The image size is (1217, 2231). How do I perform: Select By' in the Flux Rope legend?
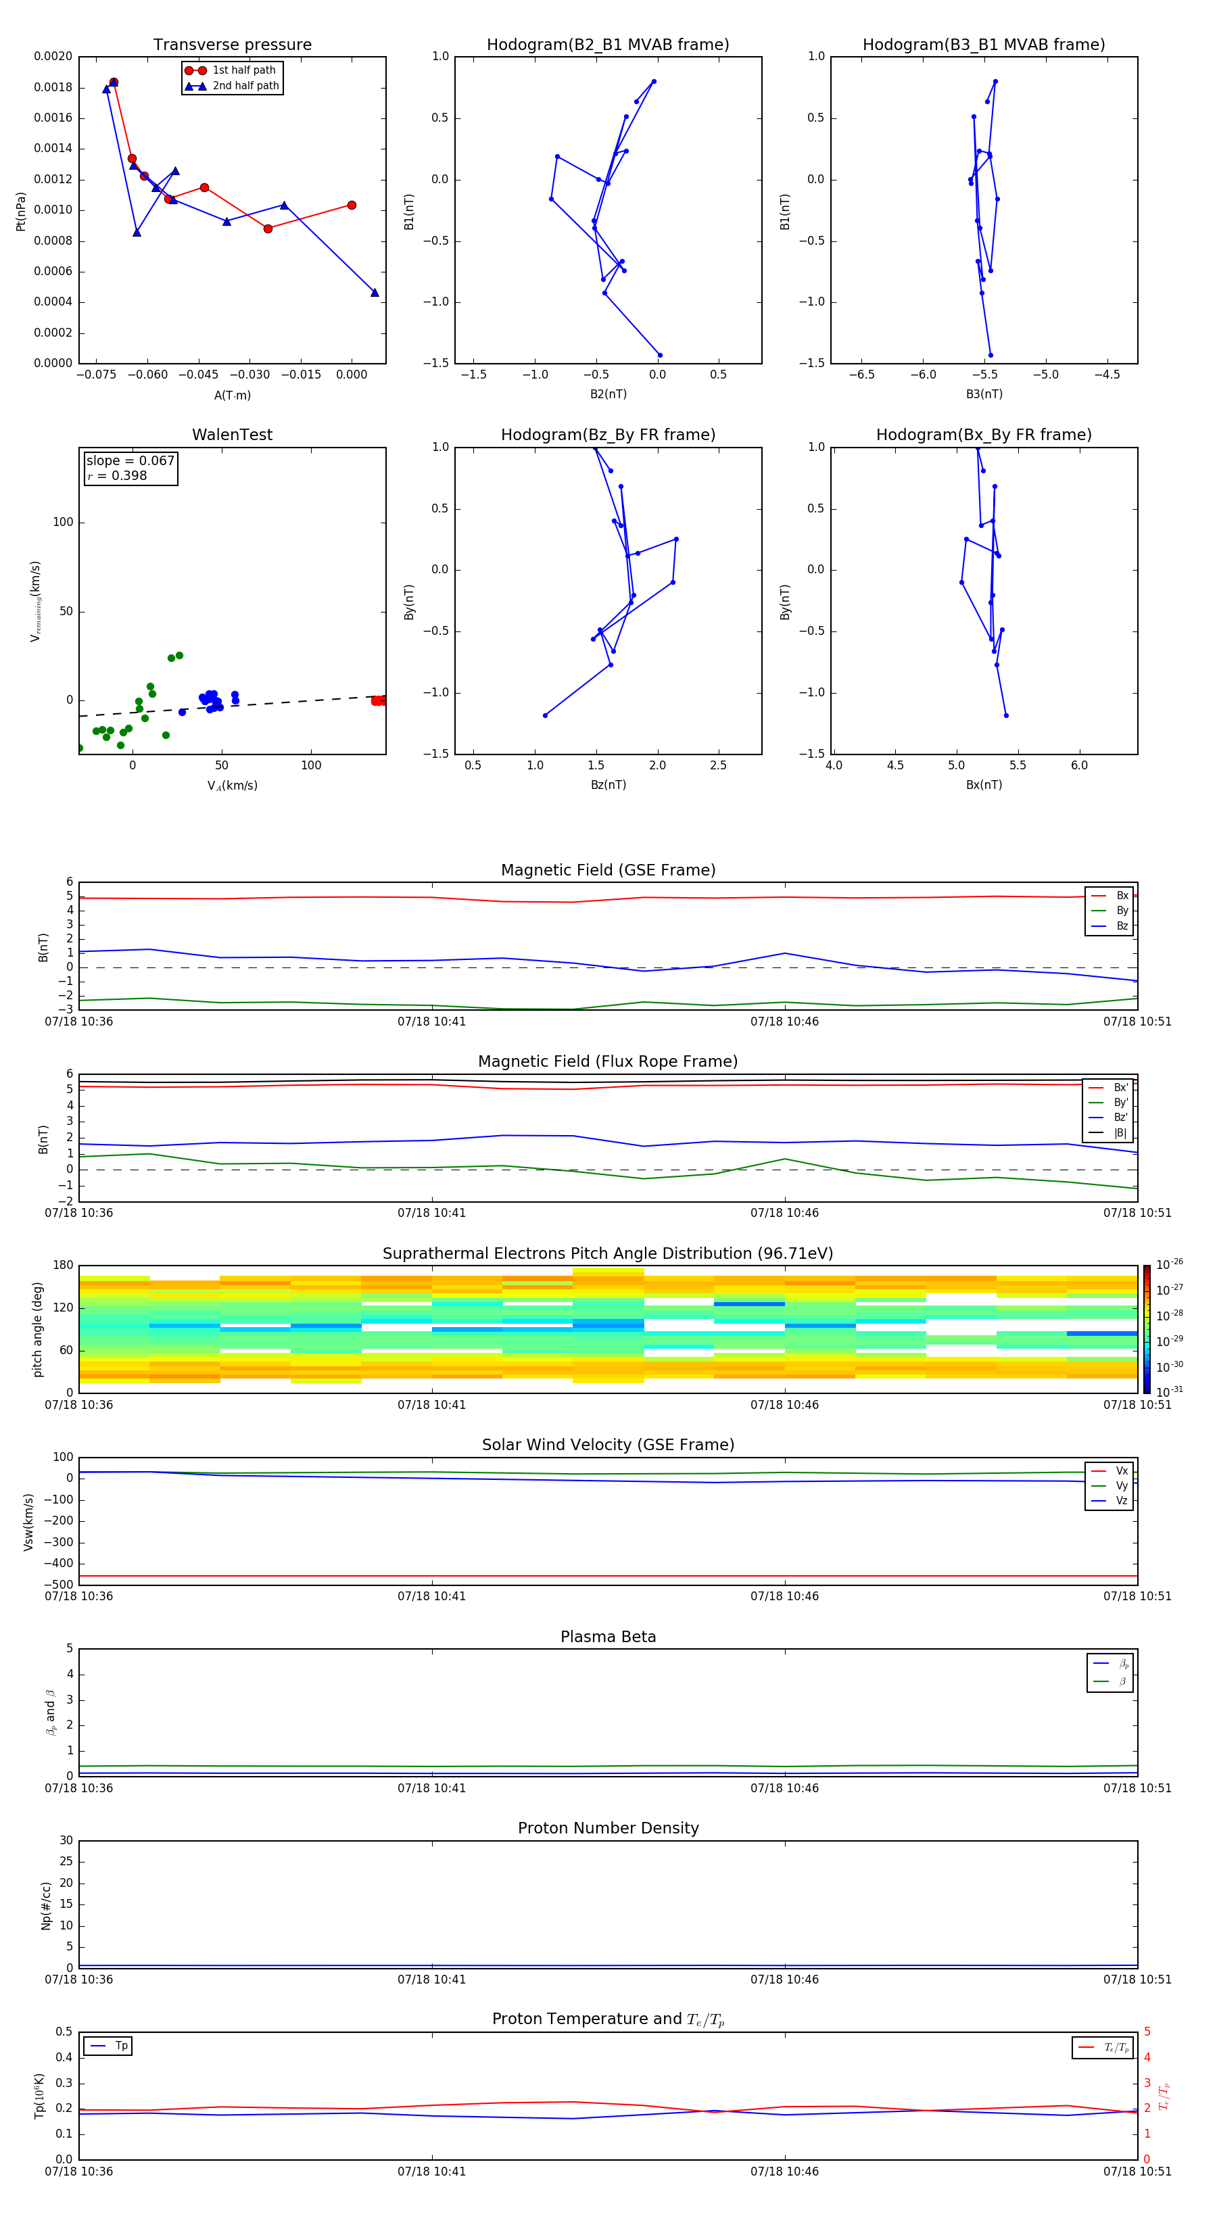point(1108,1103)
